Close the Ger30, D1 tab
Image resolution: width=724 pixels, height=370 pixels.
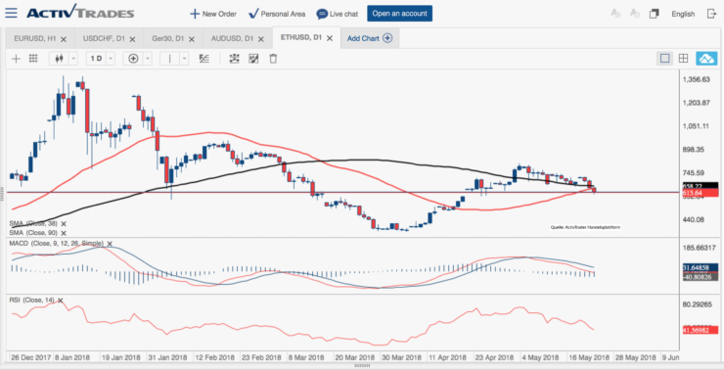[x=192, y=39]
